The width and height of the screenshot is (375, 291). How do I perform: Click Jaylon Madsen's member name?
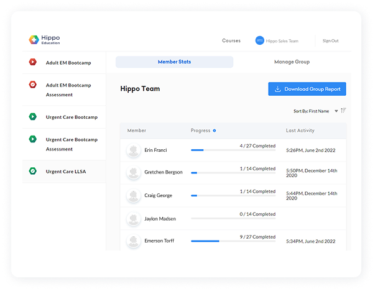[x=160, y=219]
